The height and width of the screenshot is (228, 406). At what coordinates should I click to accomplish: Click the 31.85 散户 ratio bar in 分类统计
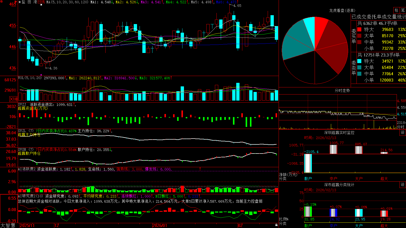click(308, 212)
